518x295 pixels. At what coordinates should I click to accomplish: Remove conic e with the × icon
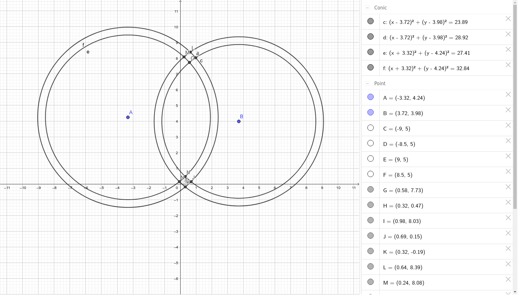tap(508, 49)
